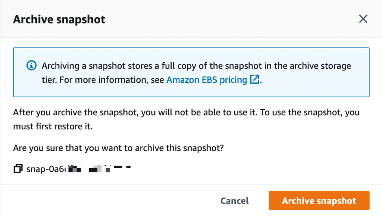
Task: Select the snapshot ID text starting with snap-0a6
Action: (x=48, y=168)
